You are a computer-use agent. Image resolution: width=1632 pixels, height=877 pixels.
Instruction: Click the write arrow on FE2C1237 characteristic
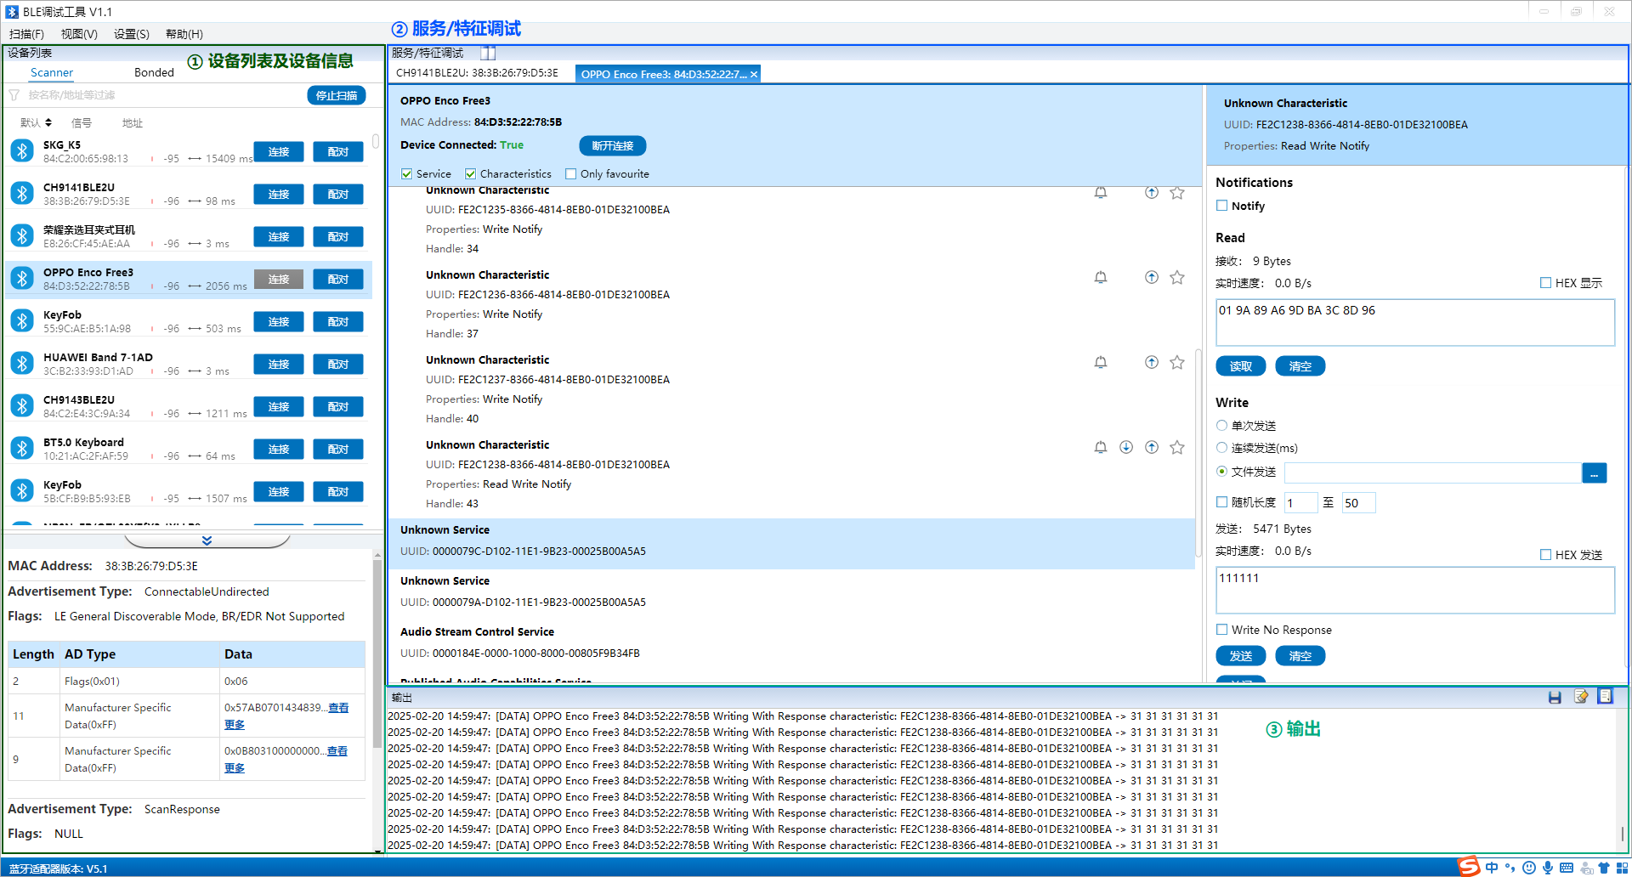coord(1151,361)
